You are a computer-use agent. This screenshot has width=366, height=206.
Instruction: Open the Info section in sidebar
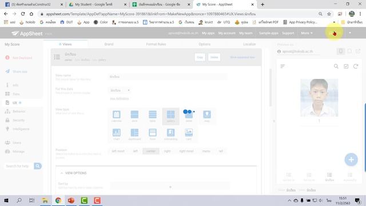(15, 85)
